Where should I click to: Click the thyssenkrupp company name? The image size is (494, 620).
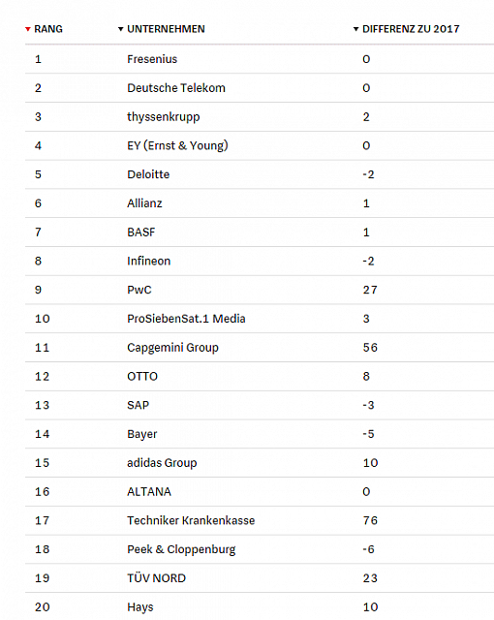coord(164,117)
